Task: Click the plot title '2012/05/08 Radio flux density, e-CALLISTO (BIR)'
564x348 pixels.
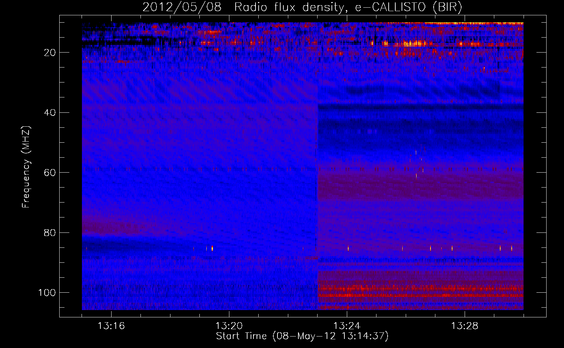Action: (x=302, y=7)
